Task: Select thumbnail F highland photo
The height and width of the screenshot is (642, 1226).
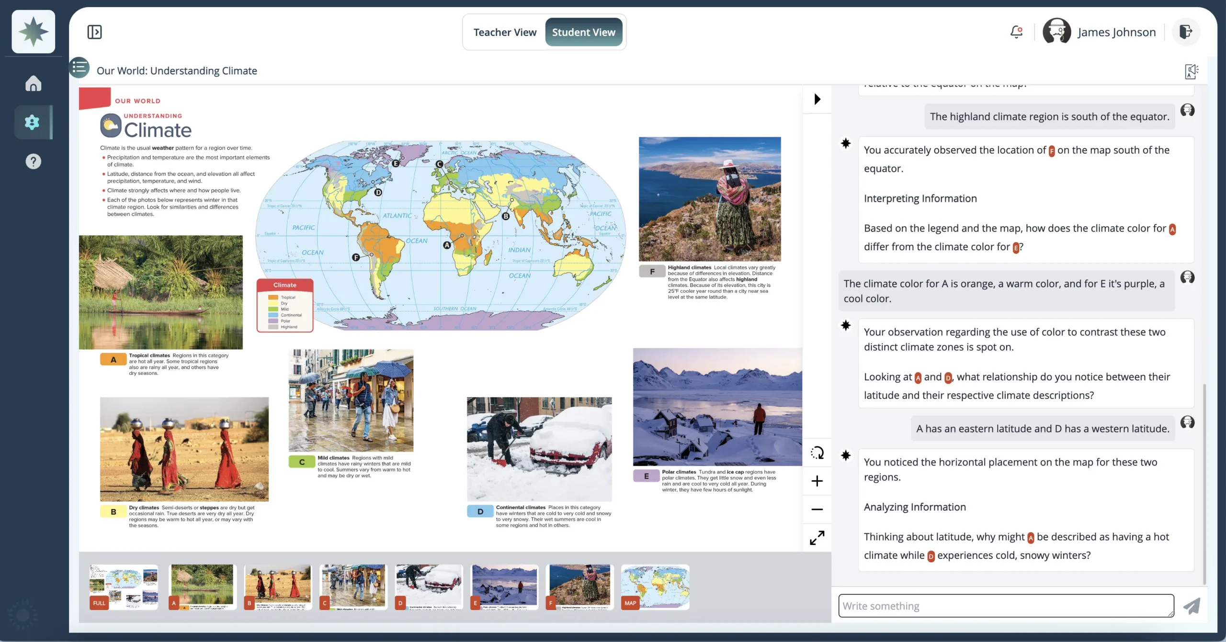Action: 579,587
